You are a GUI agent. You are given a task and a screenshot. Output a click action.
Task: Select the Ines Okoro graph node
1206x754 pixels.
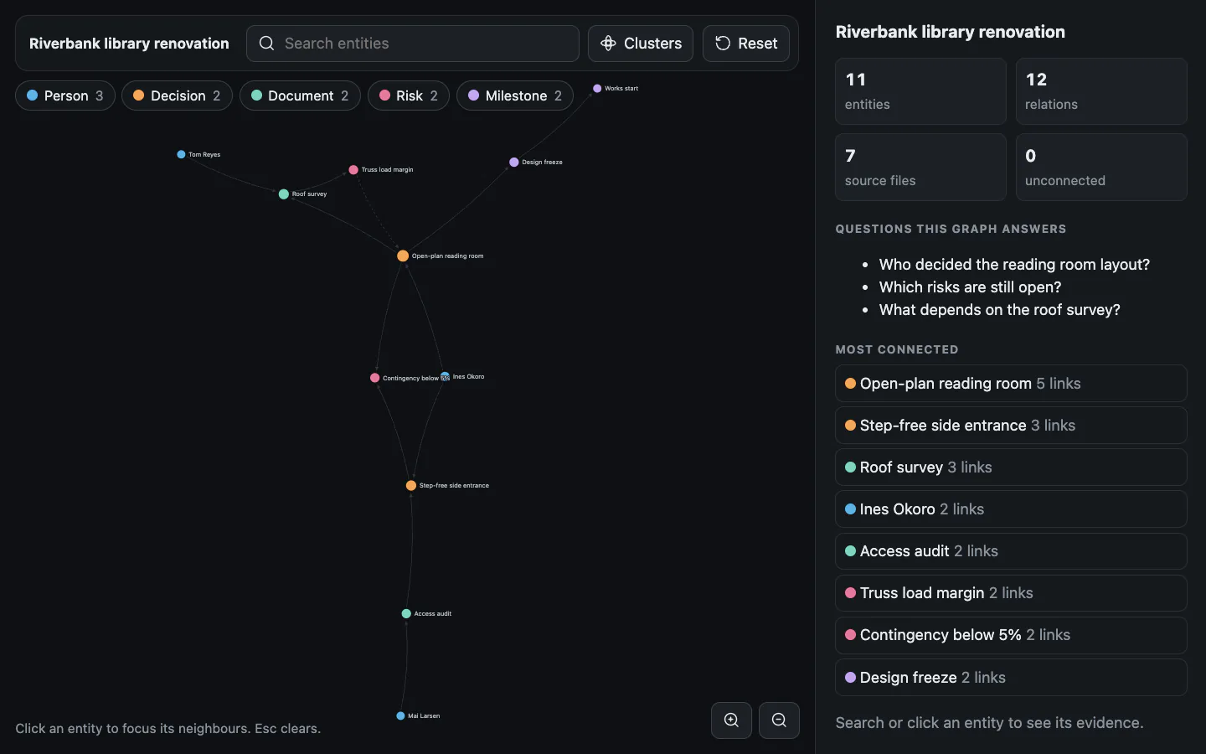pyautogui.click(x=446, y=377)
